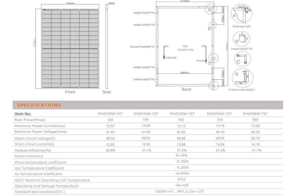Select the DHZ560W-72T column header
Image resolution: width=290 pixels, height=196 pixels.
tap(255, 114)
